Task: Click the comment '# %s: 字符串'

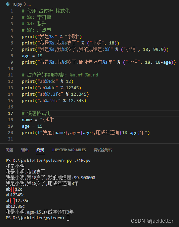Action: [x=37, y=18]
